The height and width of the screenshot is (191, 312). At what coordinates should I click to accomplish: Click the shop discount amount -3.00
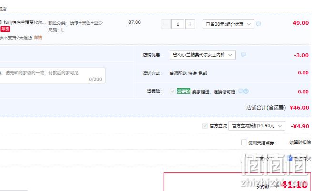[301, 55]
